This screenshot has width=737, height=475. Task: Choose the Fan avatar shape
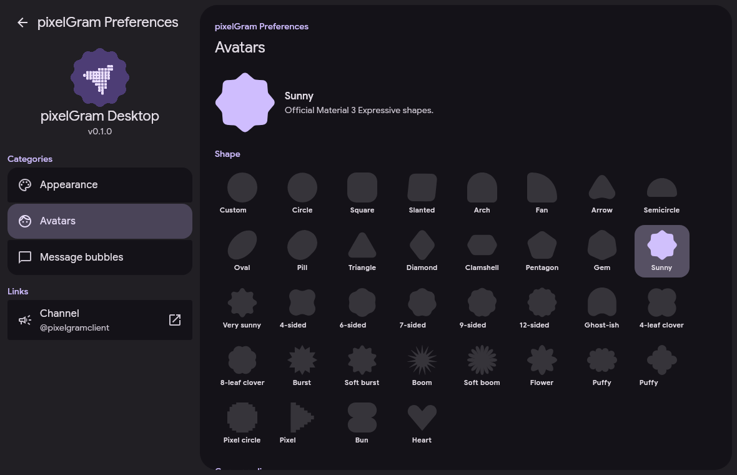tap(542, 194)
